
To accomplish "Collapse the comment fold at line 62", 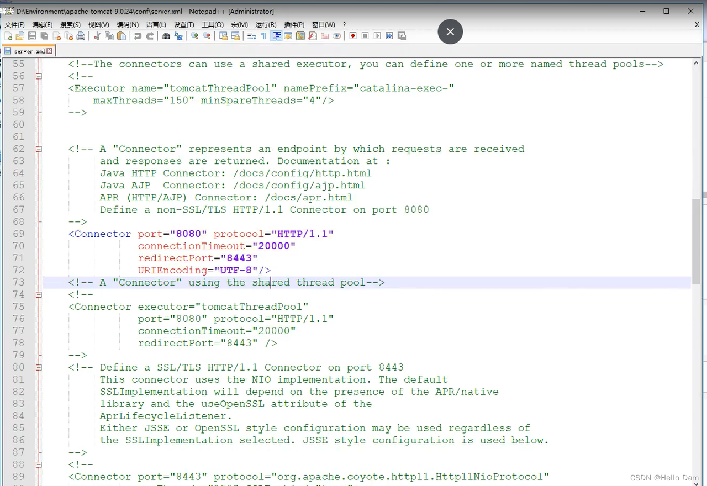I will pos(39,149).
